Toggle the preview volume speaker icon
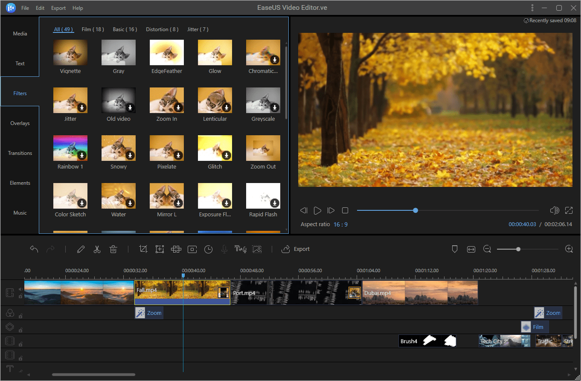This screenshot has width=581, height=381. pyautogui.click(x=555, y=210)
